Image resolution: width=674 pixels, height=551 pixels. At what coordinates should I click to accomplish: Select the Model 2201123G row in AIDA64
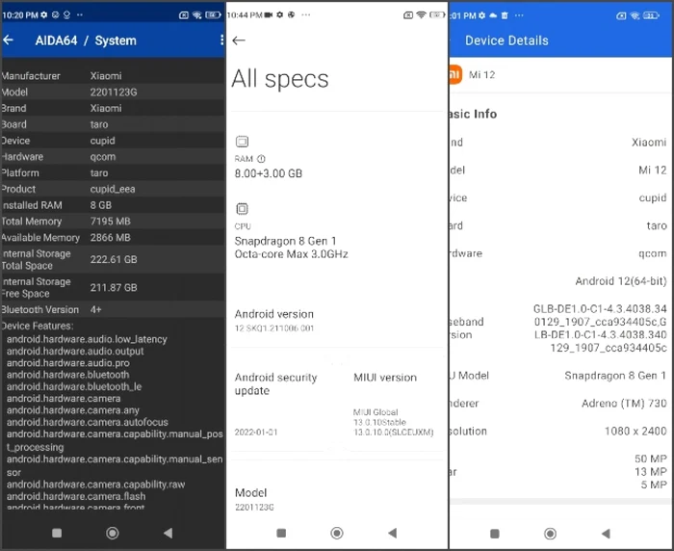pos(113,92)
